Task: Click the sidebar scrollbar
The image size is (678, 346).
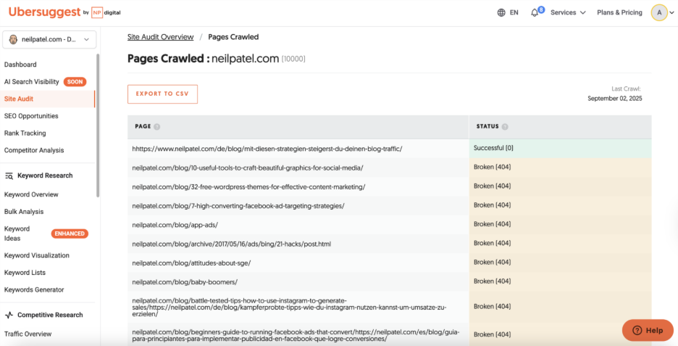Action: point(98,125)
